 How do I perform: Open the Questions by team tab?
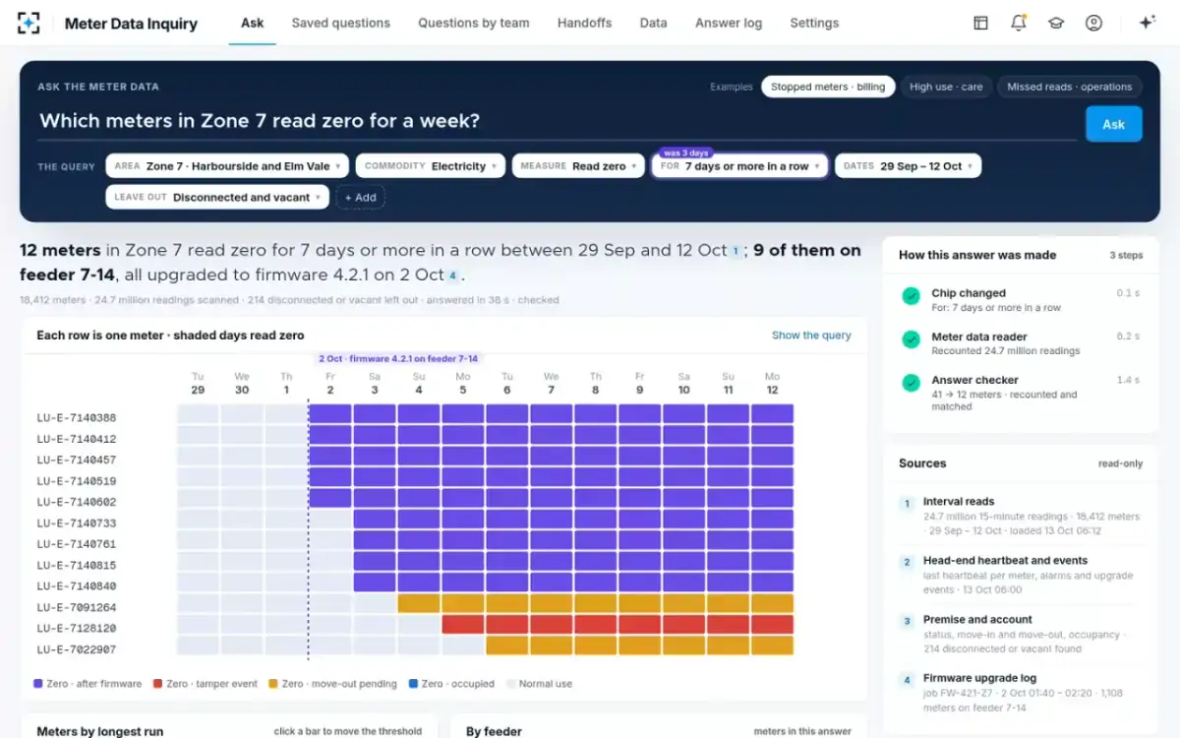[474, 23]
